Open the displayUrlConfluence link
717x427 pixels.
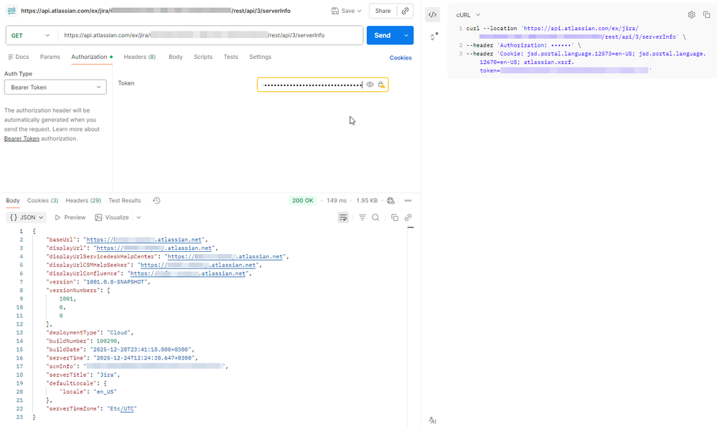point(188,273)
